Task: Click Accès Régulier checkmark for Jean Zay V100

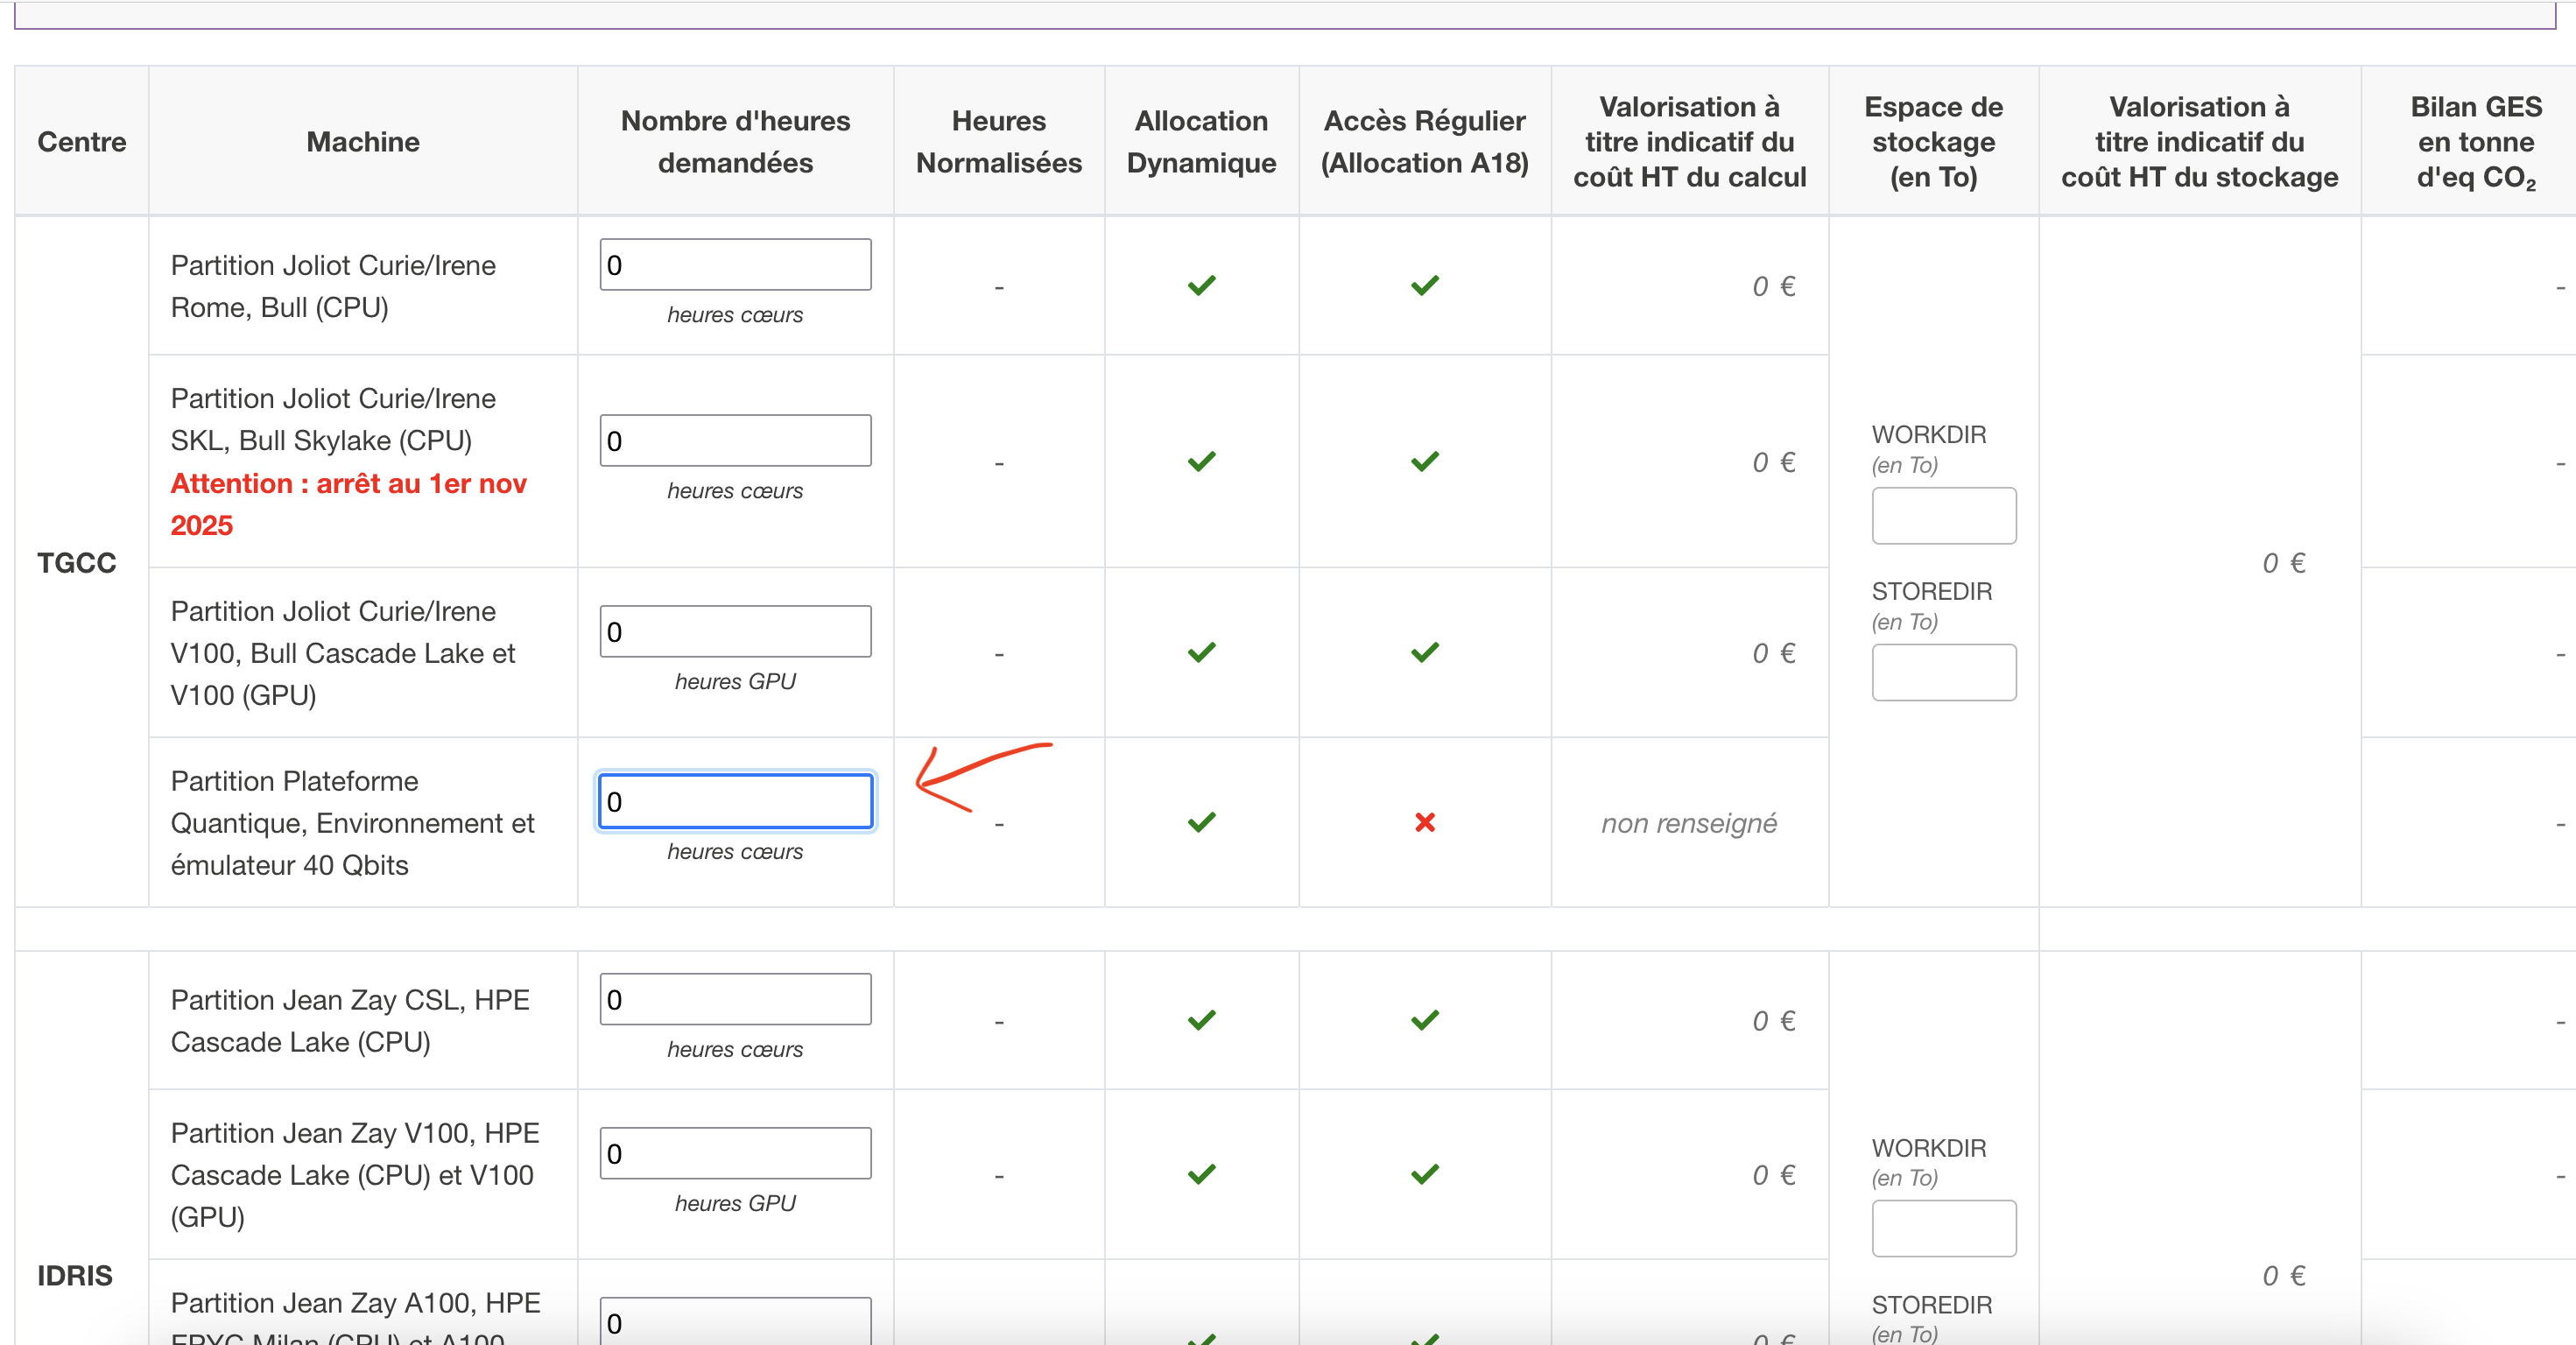Action: click(1424, 1175)
